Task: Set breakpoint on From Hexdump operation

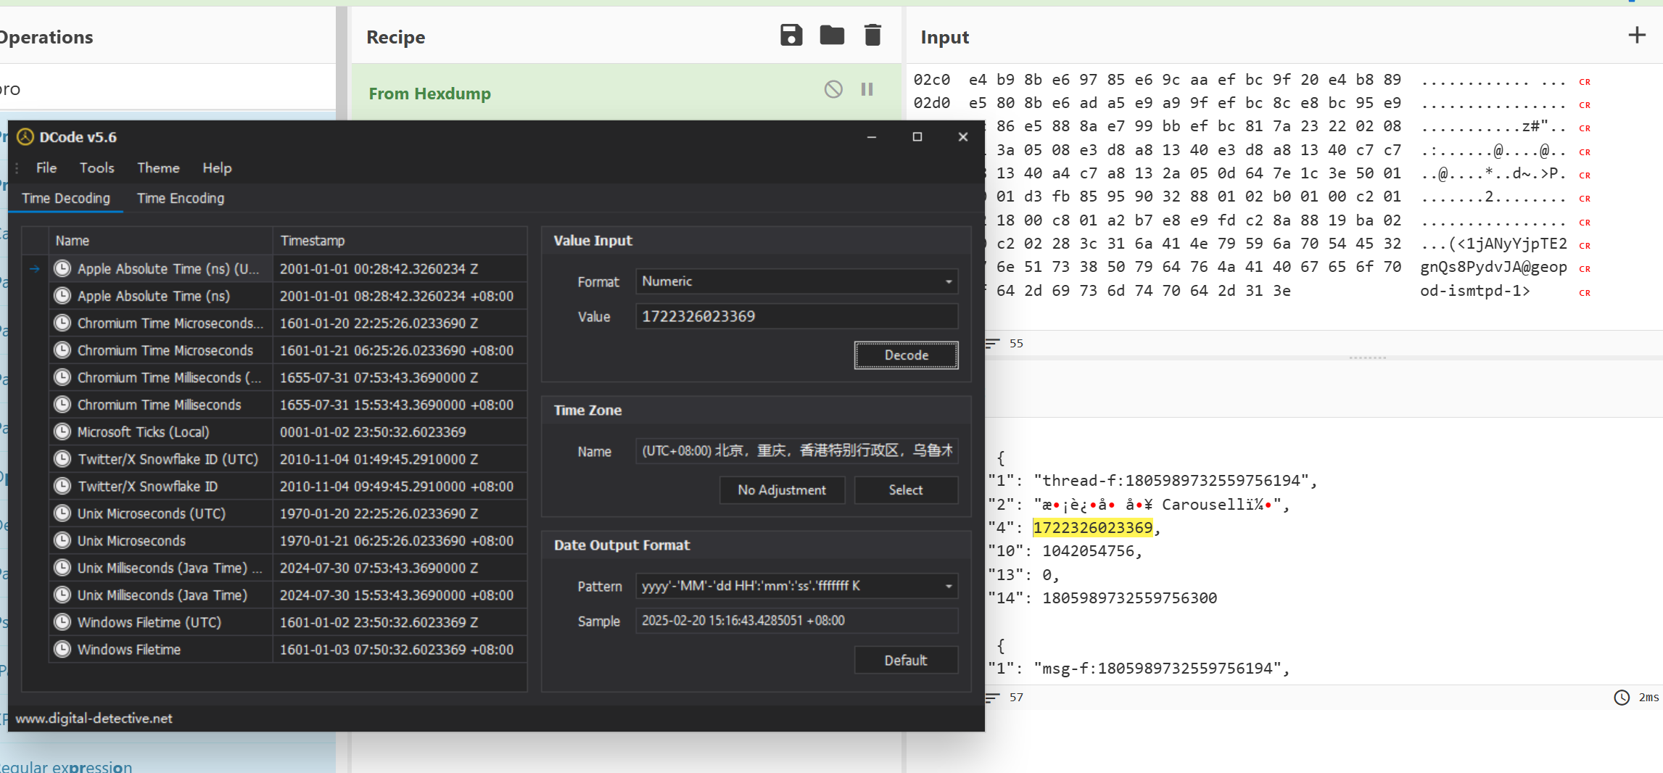Action: click(867, 89)
